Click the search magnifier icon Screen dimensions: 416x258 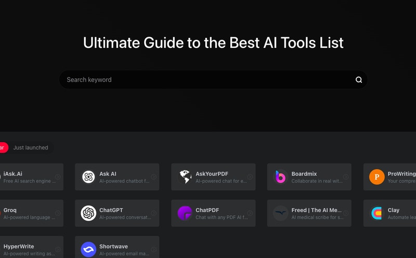(359, 80)
